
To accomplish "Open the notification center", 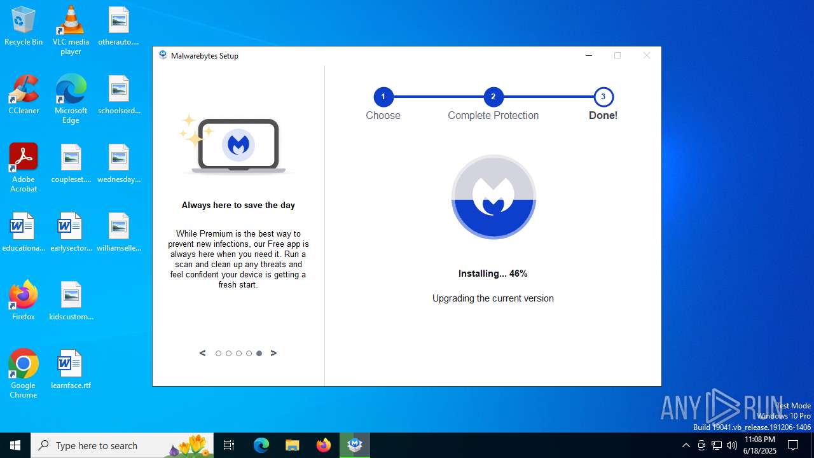I will click(x=793, y=445).
